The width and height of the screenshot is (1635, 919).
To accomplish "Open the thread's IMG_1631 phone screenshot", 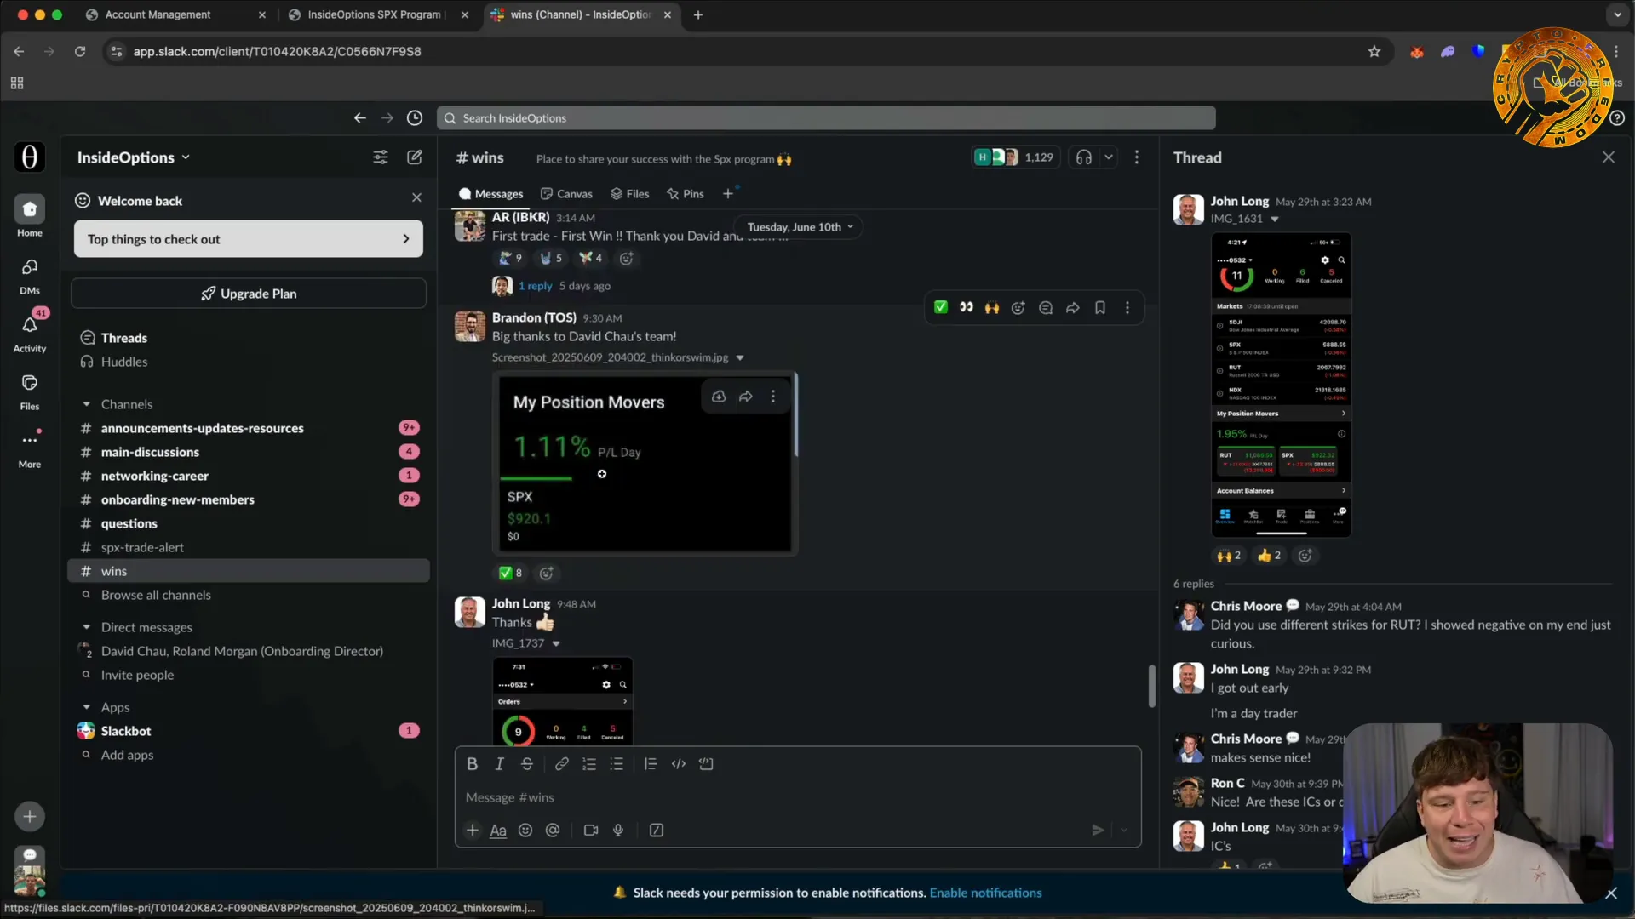I will [x=1281, y=385].
